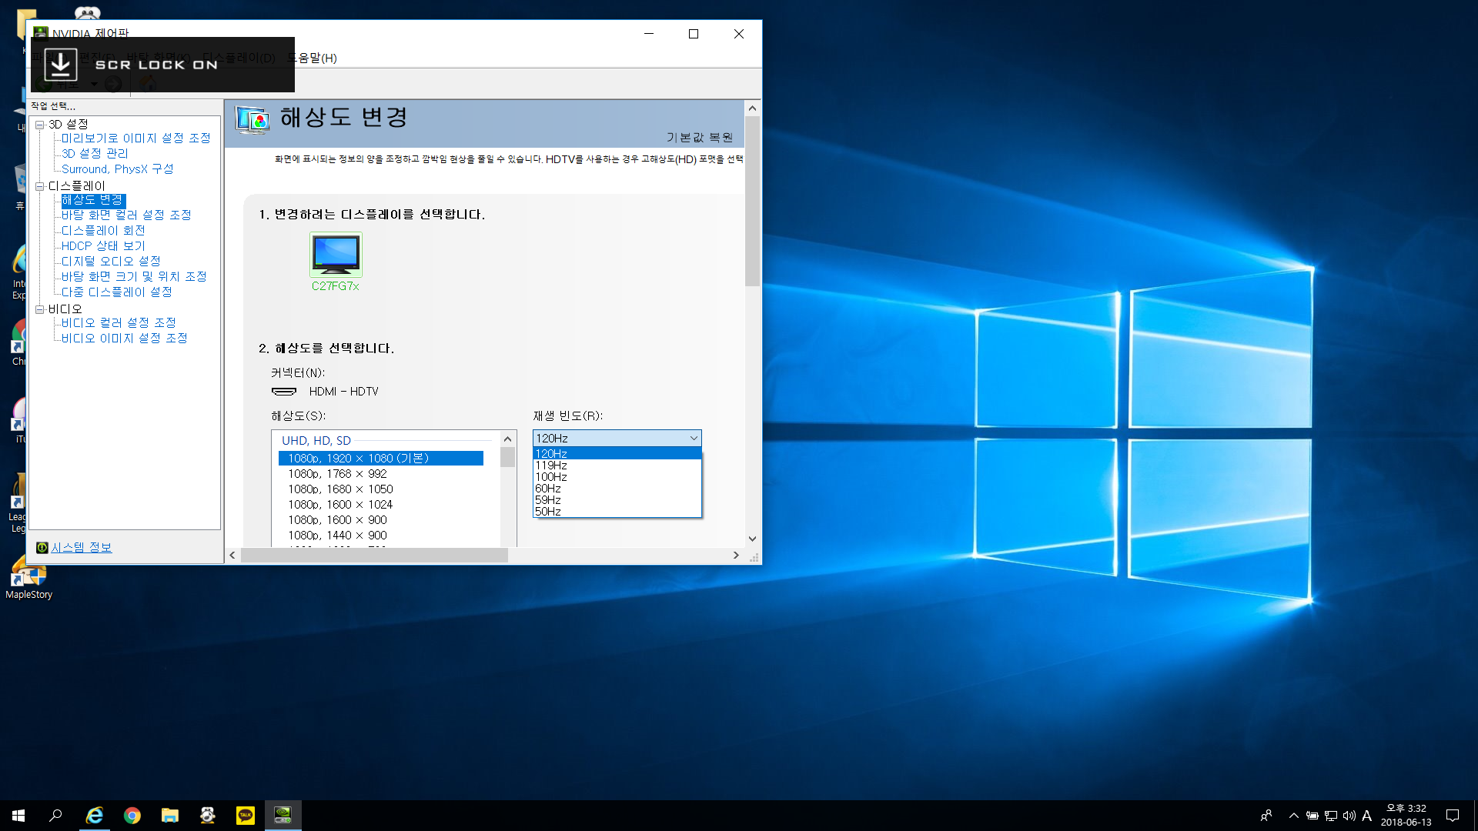1478x831 pixels.
Task: Open File Explorer from taskbar
Action: pos(170,816)
